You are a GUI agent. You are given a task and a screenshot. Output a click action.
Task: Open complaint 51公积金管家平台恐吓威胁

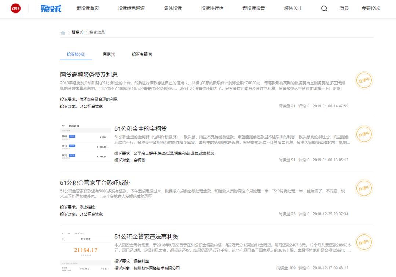[x=95, y=183]
